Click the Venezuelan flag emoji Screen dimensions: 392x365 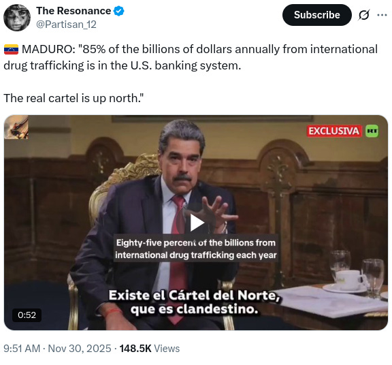[x=11, y=49]
